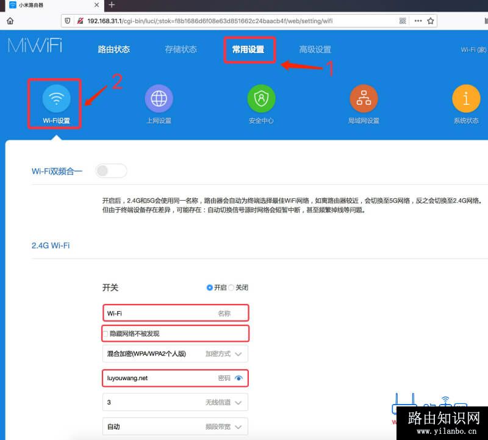Click the Wi-Fi 名称 input field
488x440 pixels.
pos(176,313)
